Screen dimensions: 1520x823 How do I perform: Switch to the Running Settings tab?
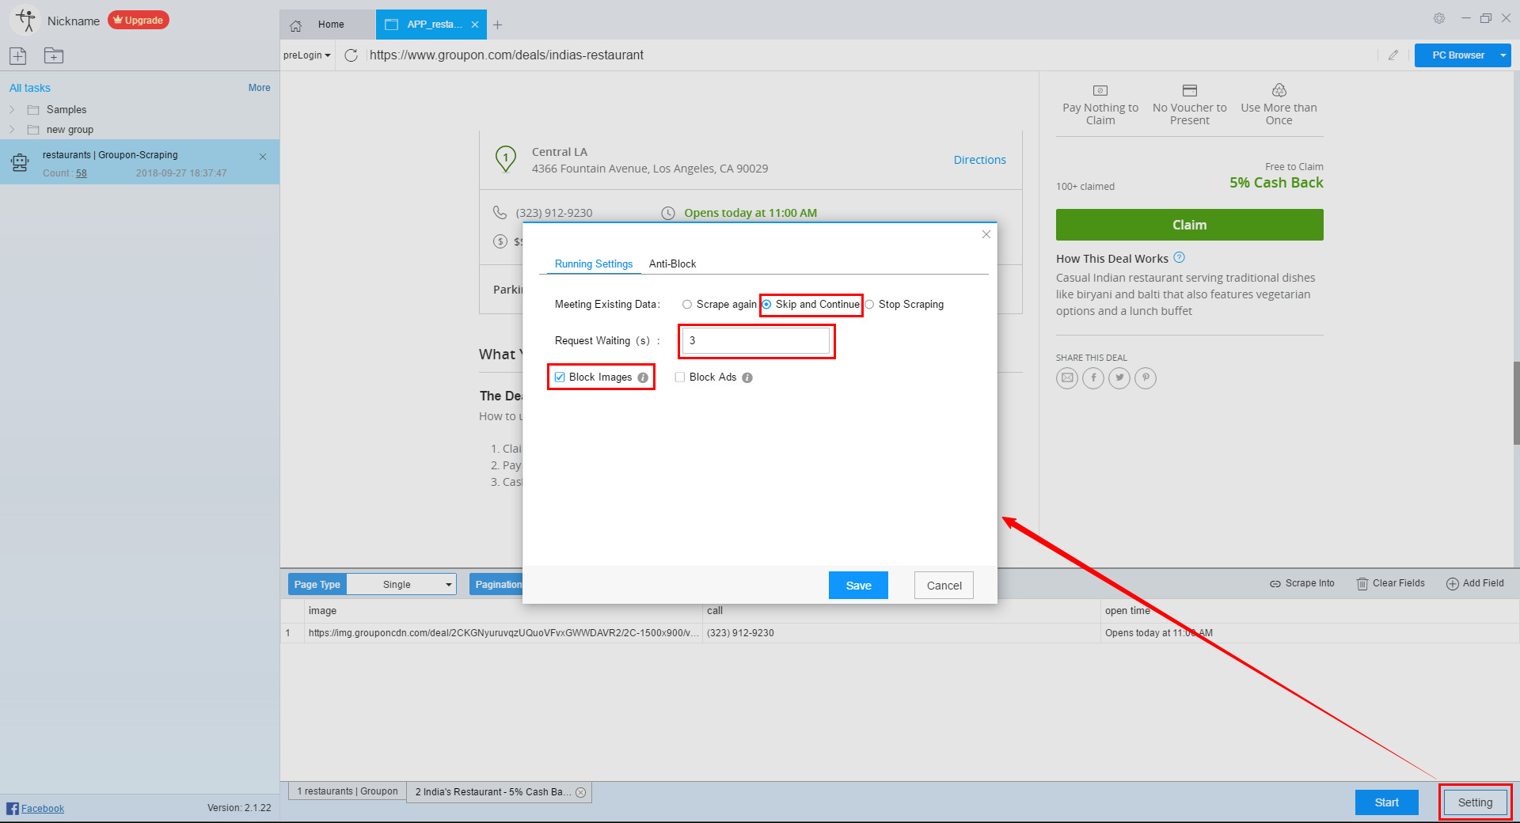[x=594, y=264]
